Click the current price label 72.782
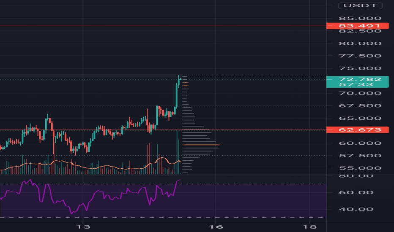394x232 pixels. (x=360, y=79)
